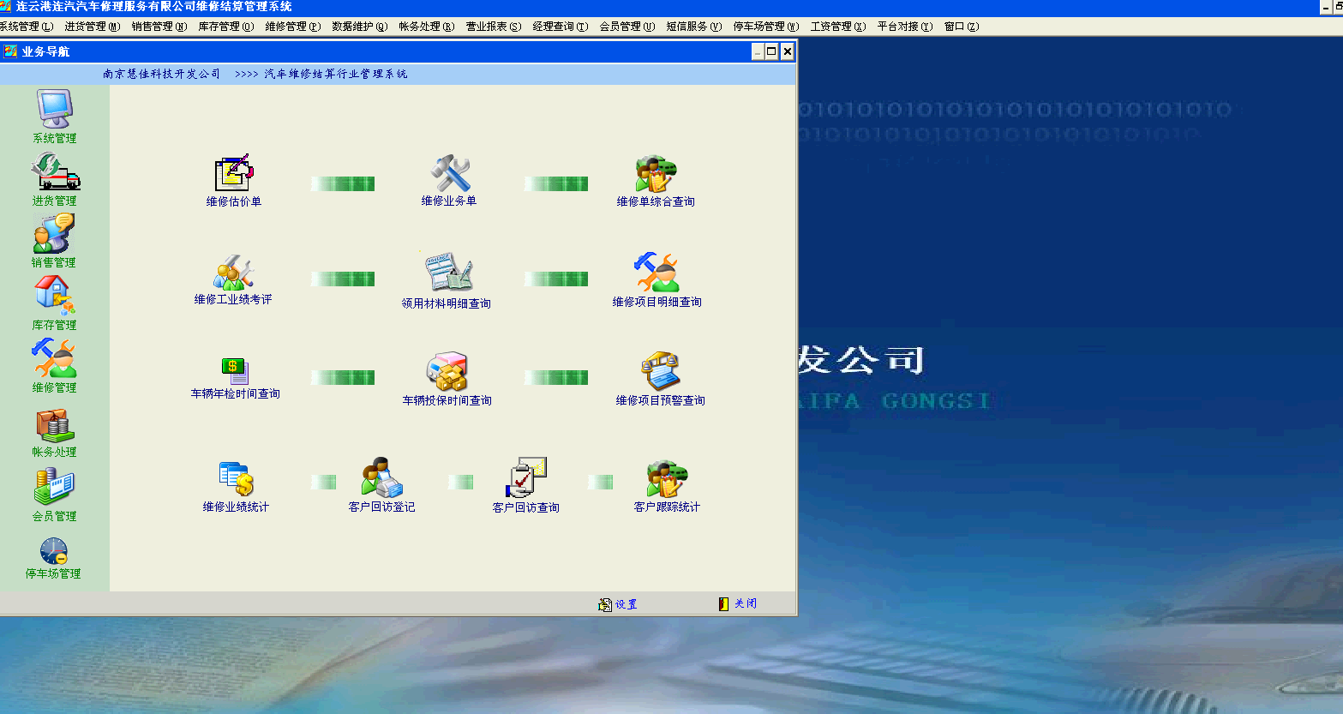
Task: Click the 维修单综合查询 icon
Action: click(656, 174)
